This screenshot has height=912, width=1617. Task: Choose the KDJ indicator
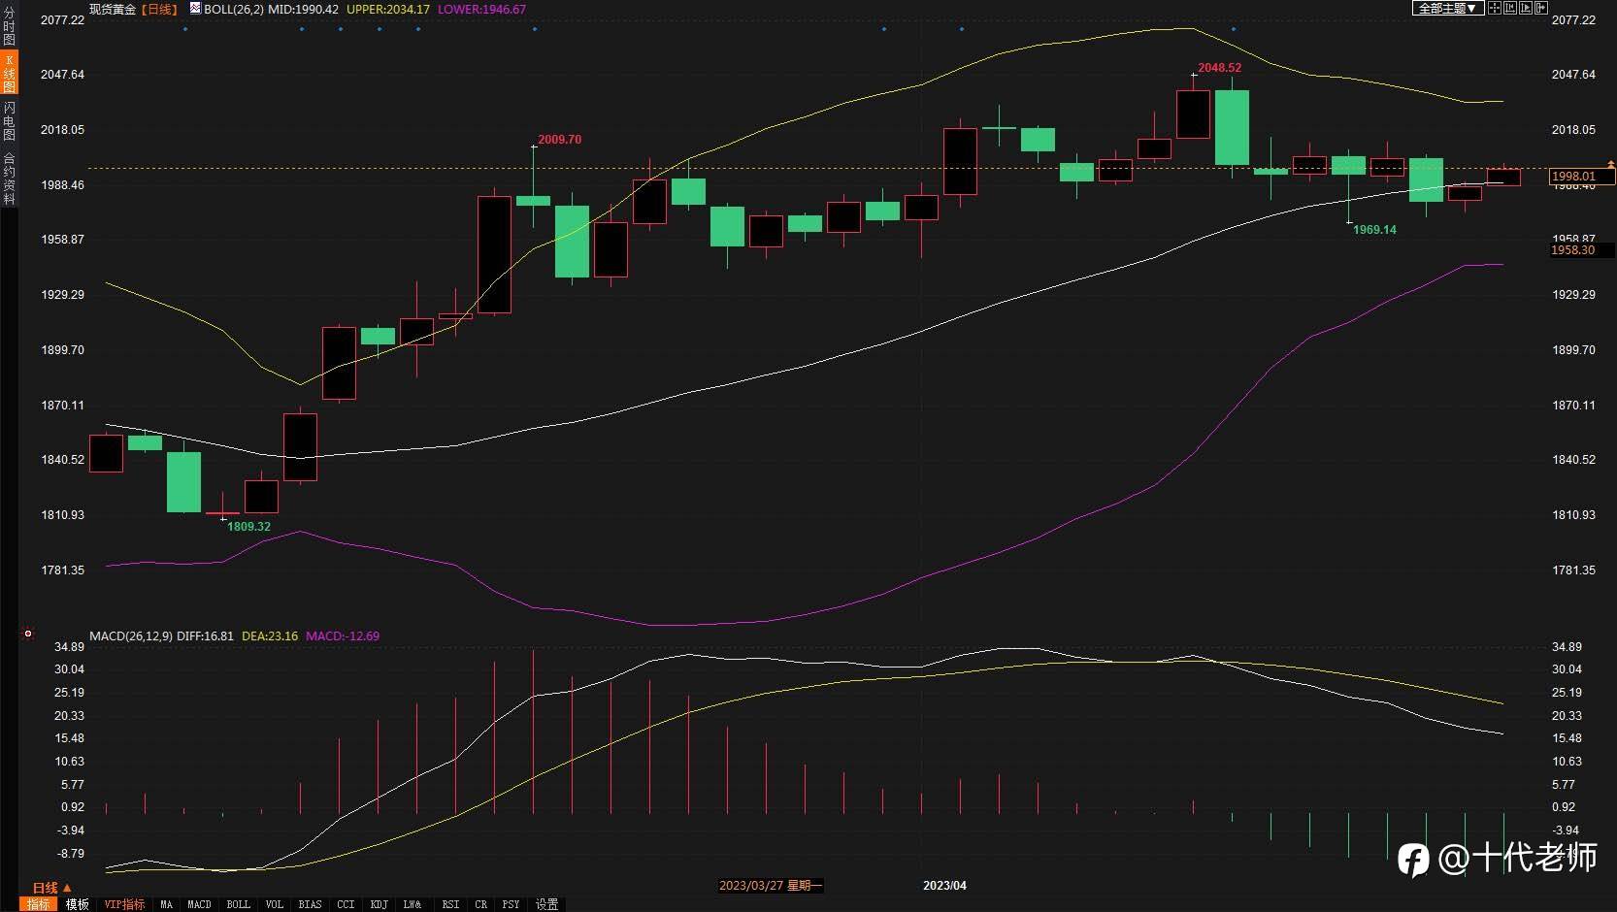(x=379, y=904)
